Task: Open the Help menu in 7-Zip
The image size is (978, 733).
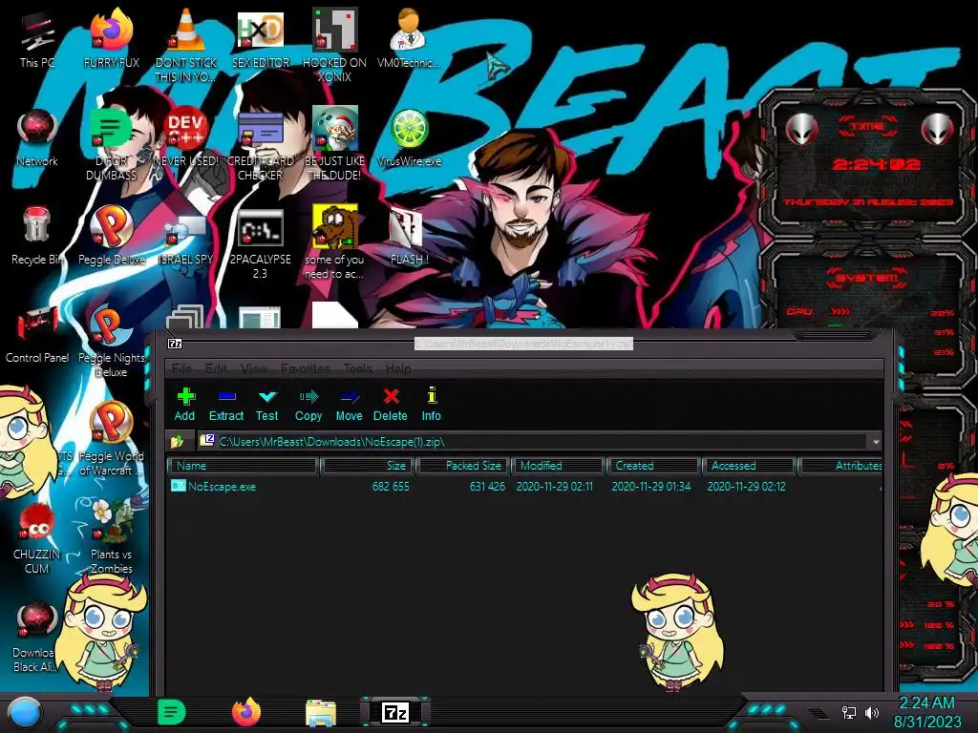Action: pyautogui.click(x=398, y=368)
